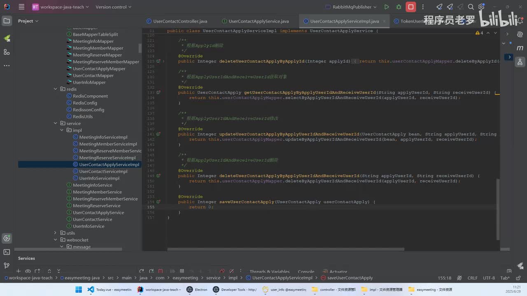Open Search Everywhere magnifier icon
The width and height of the screenshot is (527, 296).
tap(471, 7)
